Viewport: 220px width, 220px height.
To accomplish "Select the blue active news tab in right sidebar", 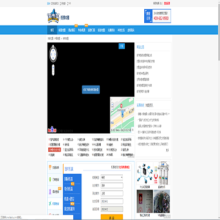I will coord(141,105).
